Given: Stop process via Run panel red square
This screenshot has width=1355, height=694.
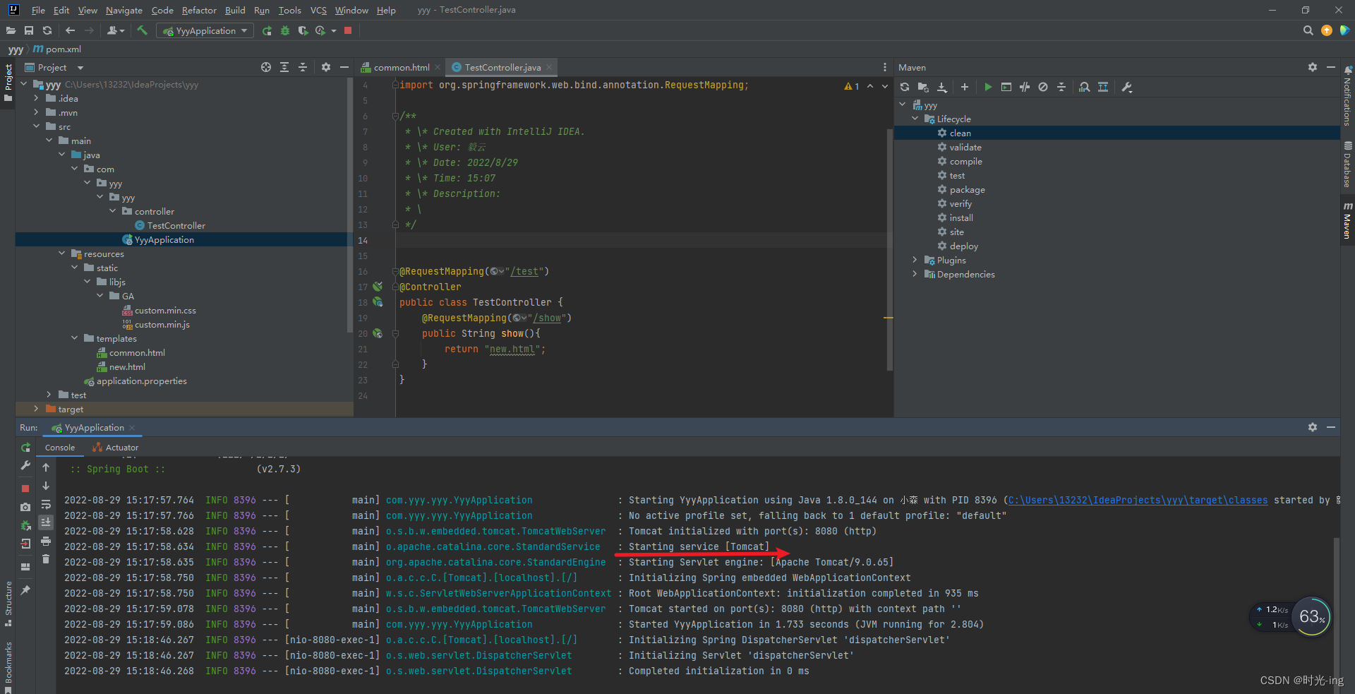Looking at the screenshot, I should (25, 488).
